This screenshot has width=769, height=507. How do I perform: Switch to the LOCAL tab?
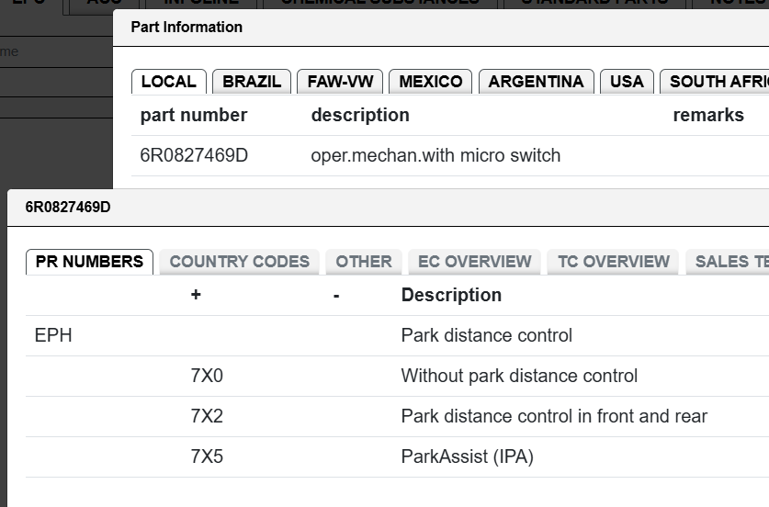(169, 82)
